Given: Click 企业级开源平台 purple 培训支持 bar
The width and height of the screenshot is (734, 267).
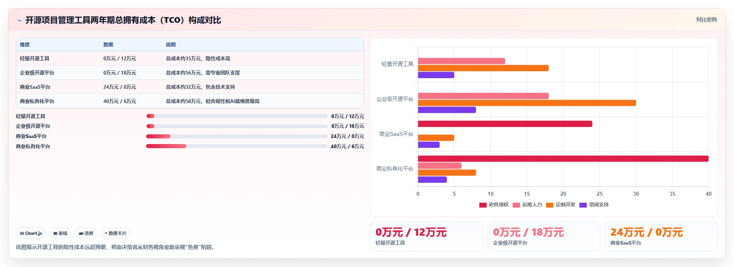Looking at the screenshot, I should (447, 110).
